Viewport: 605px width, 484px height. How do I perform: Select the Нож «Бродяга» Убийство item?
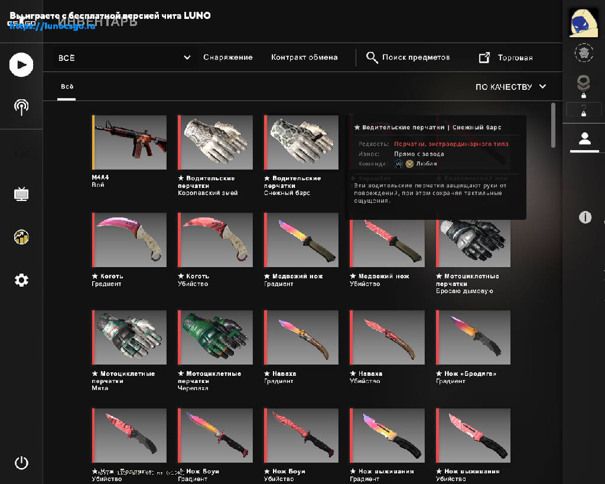point(129,436)
